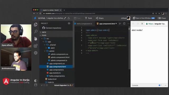The image size is (169, 95).
Task: Open the Firebase sidebar icon
Action: pyautogui.click(x=36, y=39)
